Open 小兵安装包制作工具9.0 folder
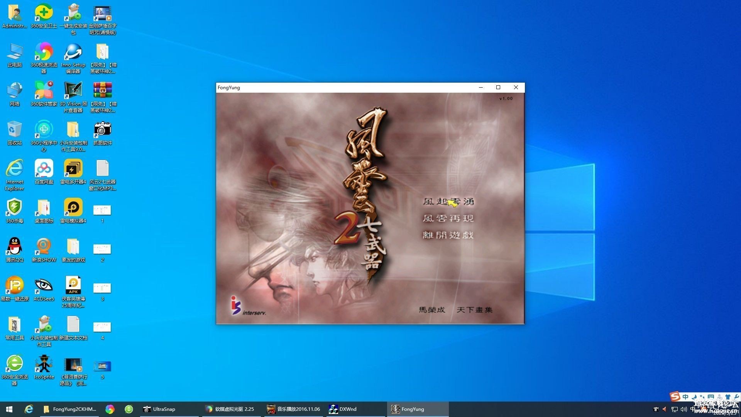Viewport: 741px width, 417px height. (x=73, y=136)
